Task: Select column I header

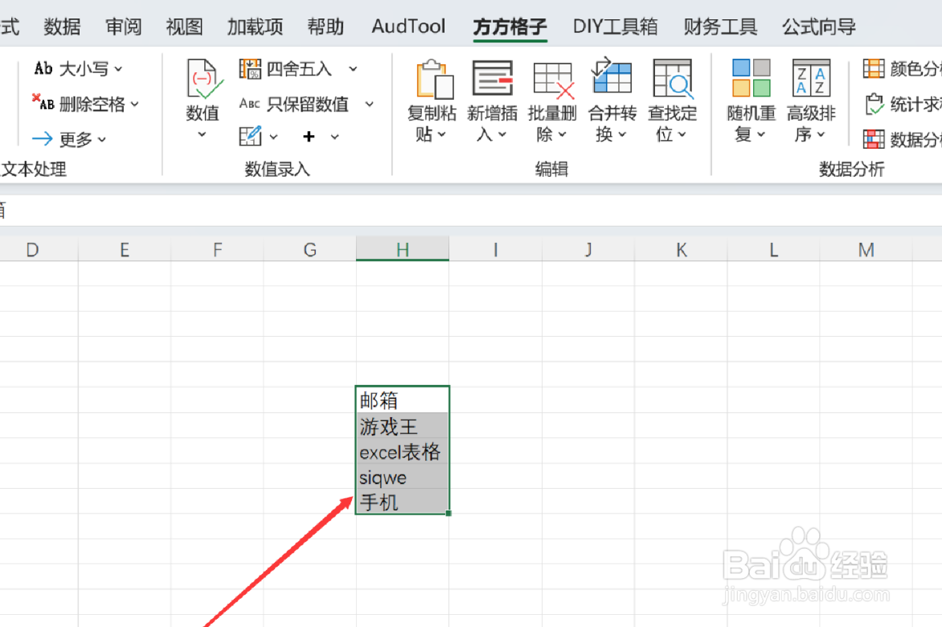Action: 496,248
